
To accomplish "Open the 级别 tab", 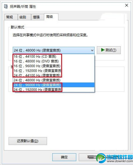I will (24, 17).
